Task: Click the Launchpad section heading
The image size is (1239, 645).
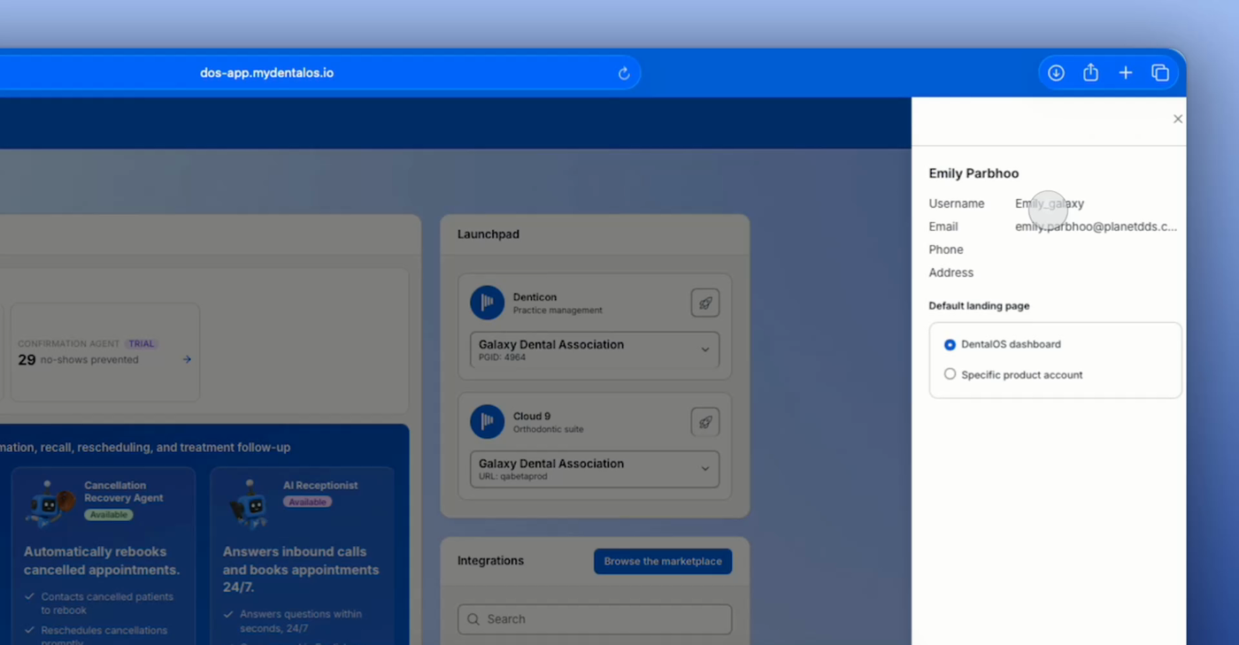Action: click(x=489, y=234)
